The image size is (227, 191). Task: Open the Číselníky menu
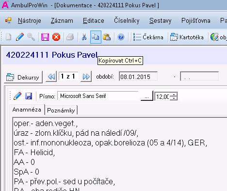127,21
